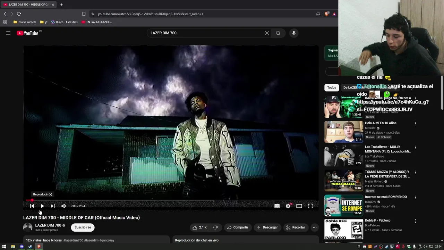This screenshot has height=250, width=444.
Task: Select the Todos filter chip
Action: [x=332, y=87]
